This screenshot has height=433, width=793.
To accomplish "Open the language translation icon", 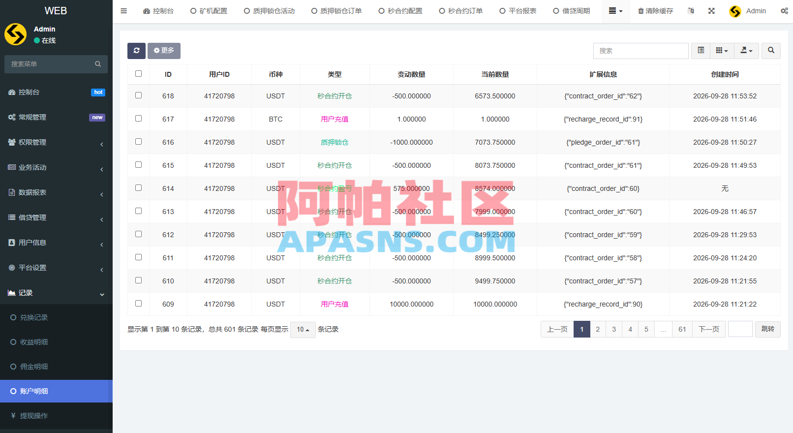I will [691, 11].
